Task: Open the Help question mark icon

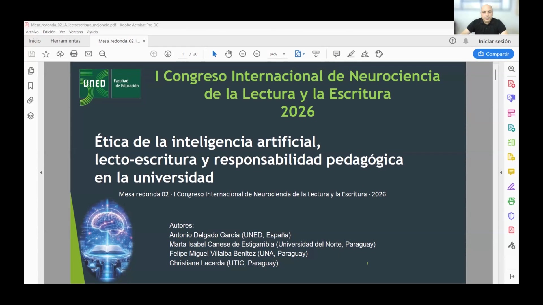Action: pyautogui.click(x=453, y=41)
